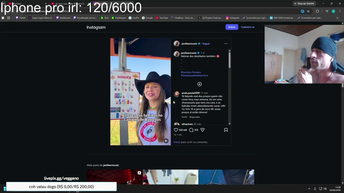Click the 313 comments count
The height and width of the screenshot is (193, 344).
(x=196, y=130)
